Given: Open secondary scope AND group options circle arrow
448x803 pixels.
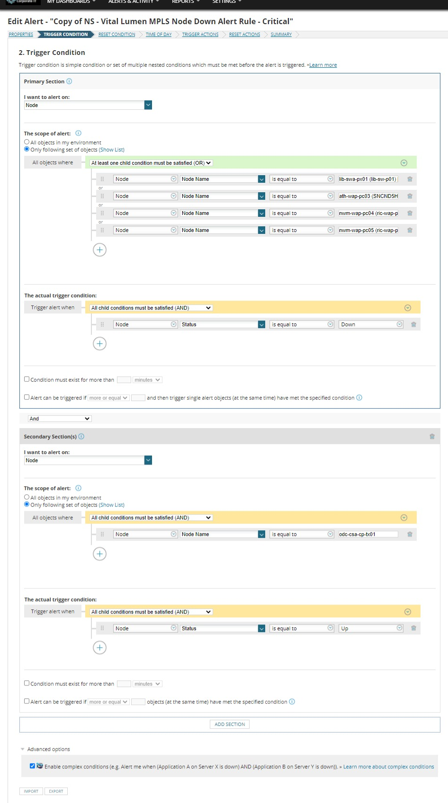Looking at the screenshot, I should tap(404, 517).
